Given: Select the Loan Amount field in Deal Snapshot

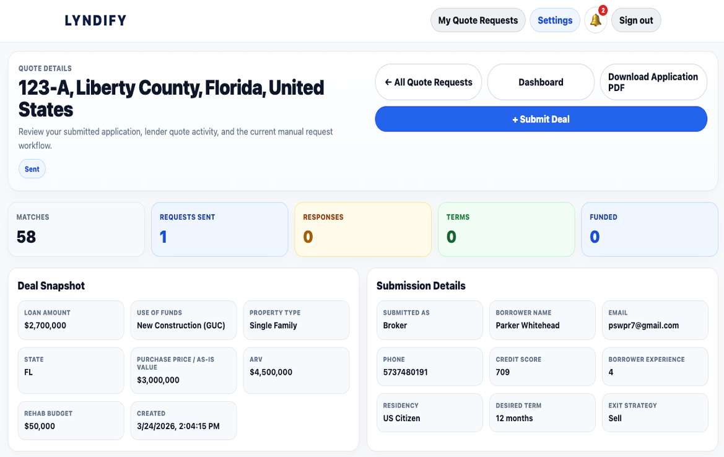Looking at the screenshot, I should click(71, 320).
